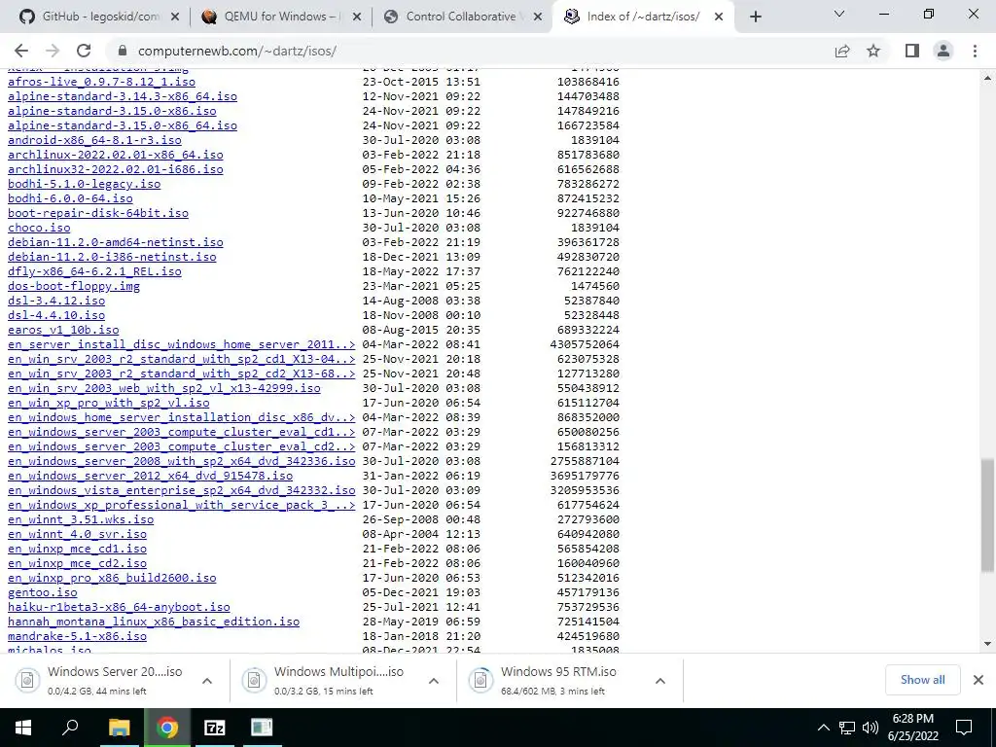Reload the current page

(x=84, y=51)
